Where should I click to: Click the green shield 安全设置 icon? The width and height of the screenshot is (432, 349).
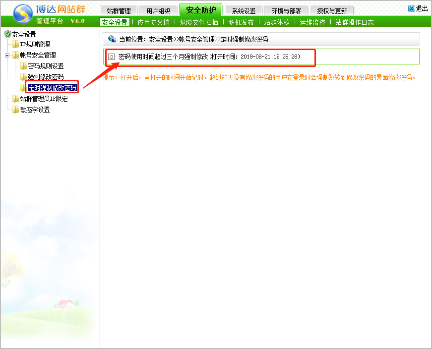(8, 34)
